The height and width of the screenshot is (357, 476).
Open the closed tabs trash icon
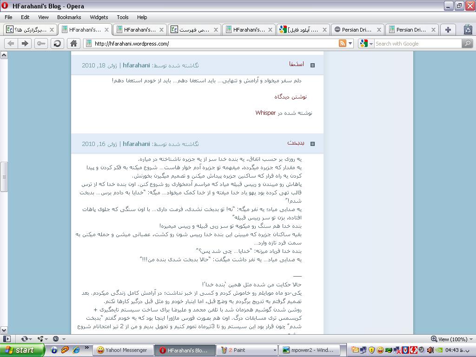(468, 29)
